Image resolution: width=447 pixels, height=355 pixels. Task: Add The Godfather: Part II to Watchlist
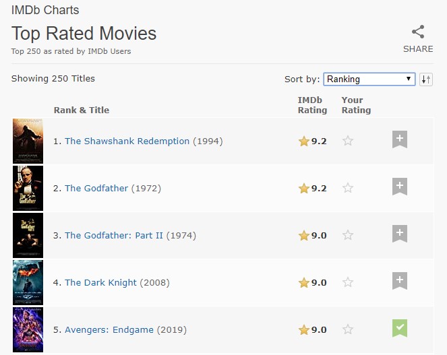coord(400,234)
